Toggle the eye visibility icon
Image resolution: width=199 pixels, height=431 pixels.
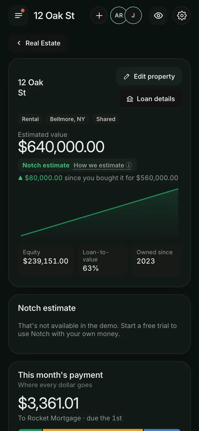click(x=158, y=16)
